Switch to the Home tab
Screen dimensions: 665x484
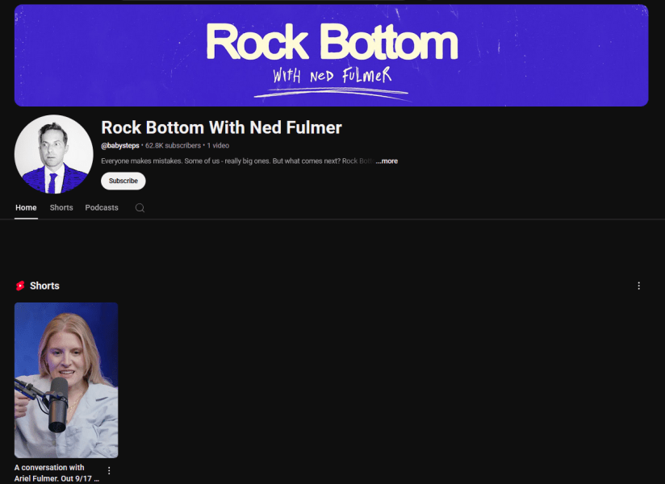pyautogui.click(x=26, y=207)
